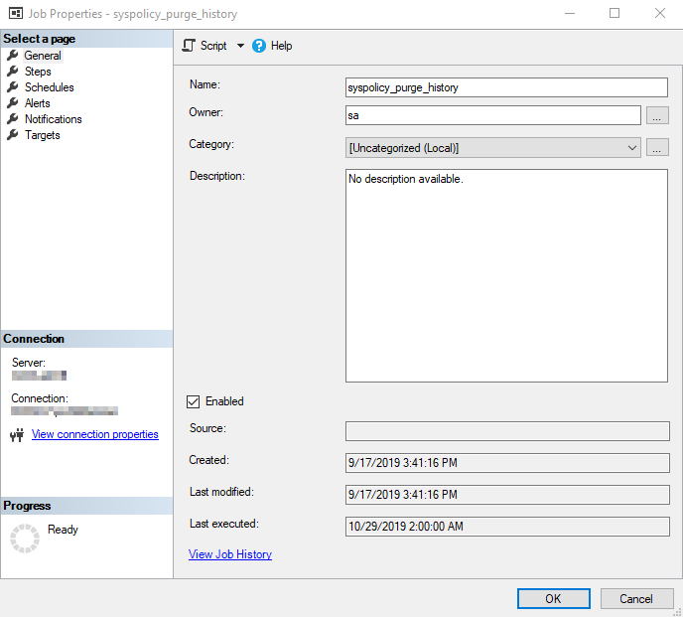Click the window resize grip corner
This screenshot has width=683, height=617.
[x=677, y=611]
